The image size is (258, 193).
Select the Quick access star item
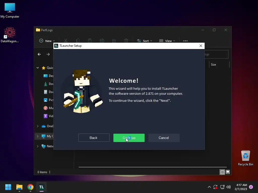click(x=47, y=68)
